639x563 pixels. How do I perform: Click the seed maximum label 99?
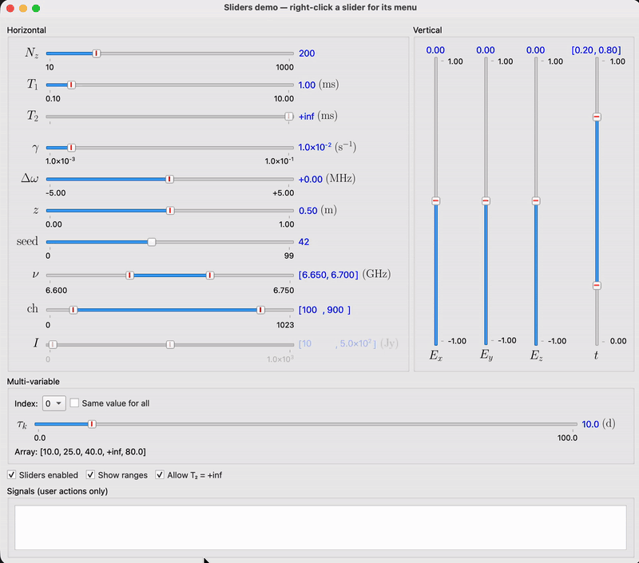pos(289,256)
